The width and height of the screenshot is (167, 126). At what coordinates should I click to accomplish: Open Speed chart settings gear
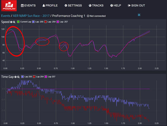click(11, 22)
